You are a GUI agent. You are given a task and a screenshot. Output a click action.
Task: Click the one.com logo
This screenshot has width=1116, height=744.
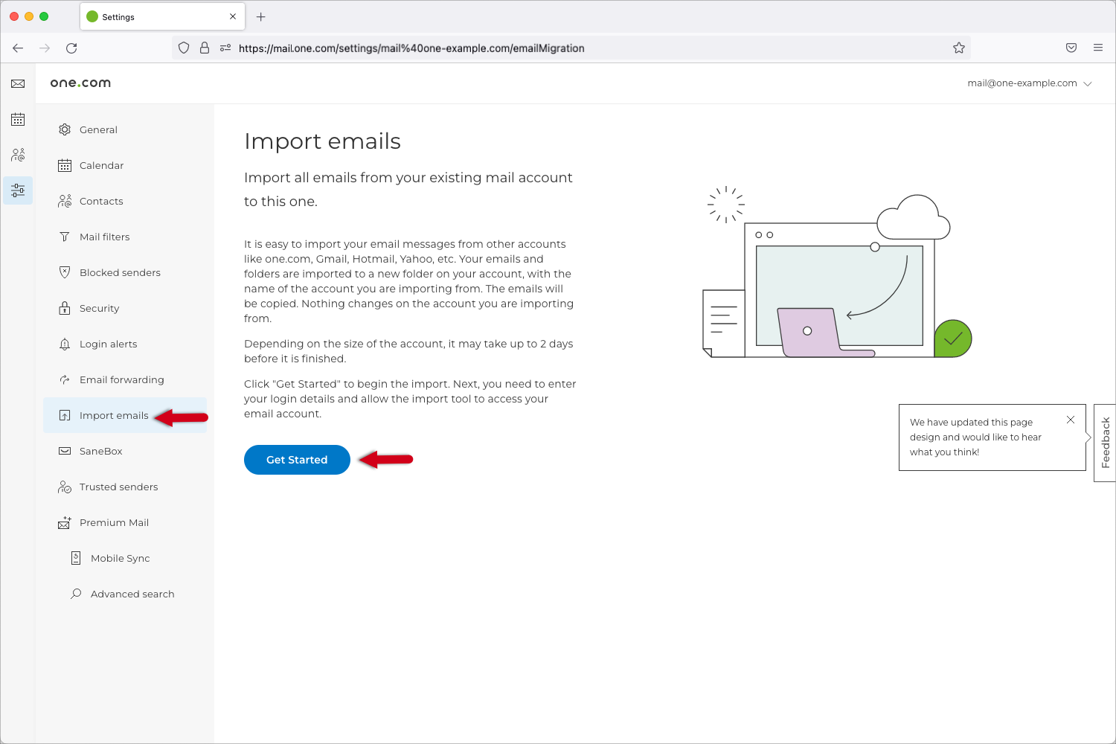[x=80, y=83]
